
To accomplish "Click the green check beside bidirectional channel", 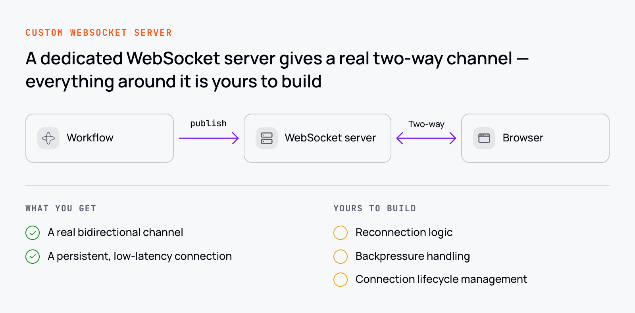I will [x=33, y=233].
